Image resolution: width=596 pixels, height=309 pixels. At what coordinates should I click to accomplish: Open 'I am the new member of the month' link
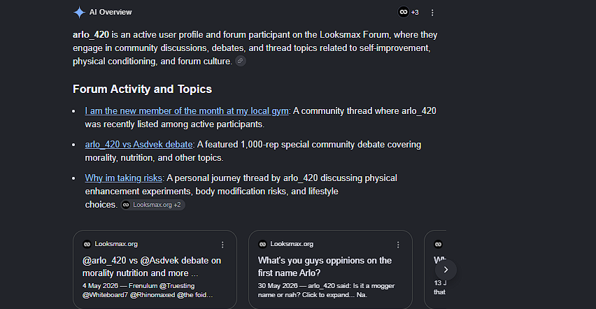pyautogui.click(x=187, y=111)
